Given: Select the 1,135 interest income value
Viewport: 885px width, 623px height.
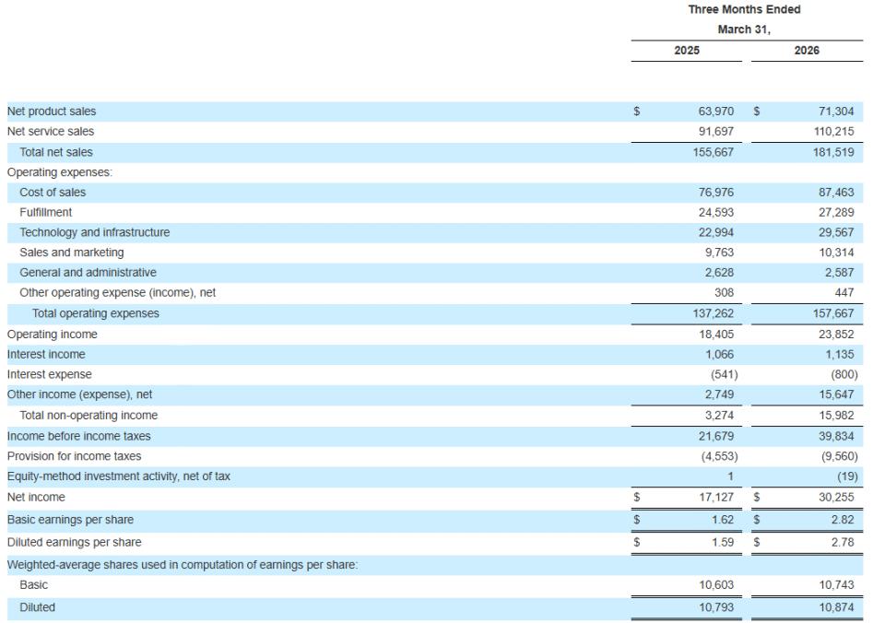Looking at the screenshot, I should coord(839,355).
